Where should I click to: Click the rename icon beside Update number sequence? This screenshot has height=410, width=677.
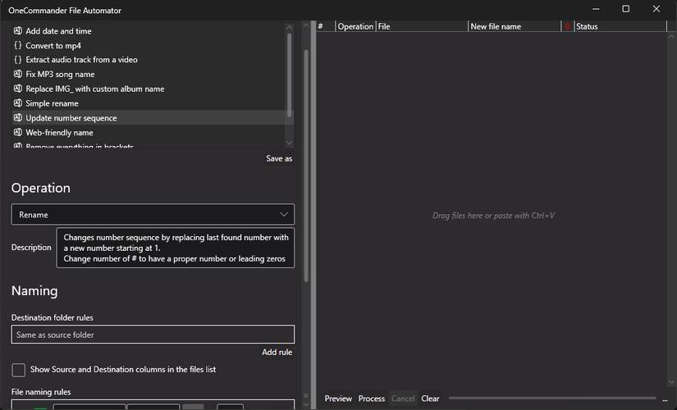[x=18, y=117]
